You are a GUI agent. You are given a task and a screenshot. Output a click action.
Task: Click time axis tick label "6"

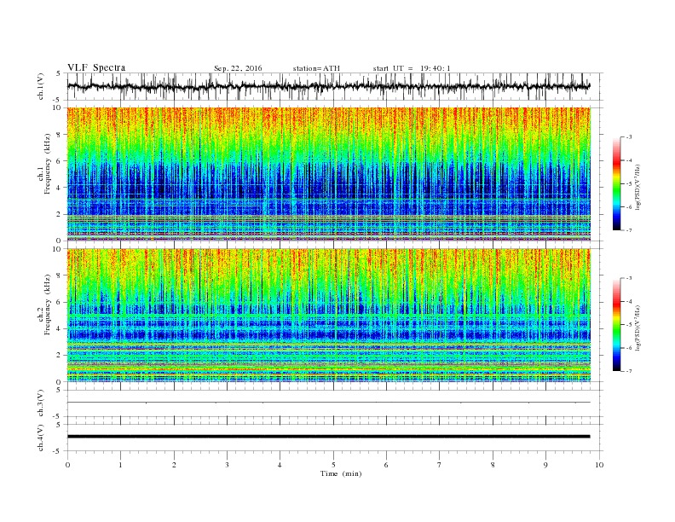click(386, 465)
